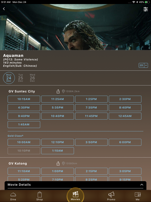Select Wed 26 Dec date
Screen dimensions: 151x202
tap(32, 78)
